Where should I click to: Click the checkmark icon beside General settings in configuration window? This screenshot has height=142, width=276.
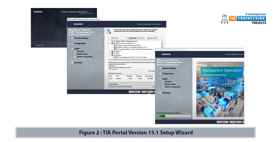pyautogui.click(x=72, y=38)
